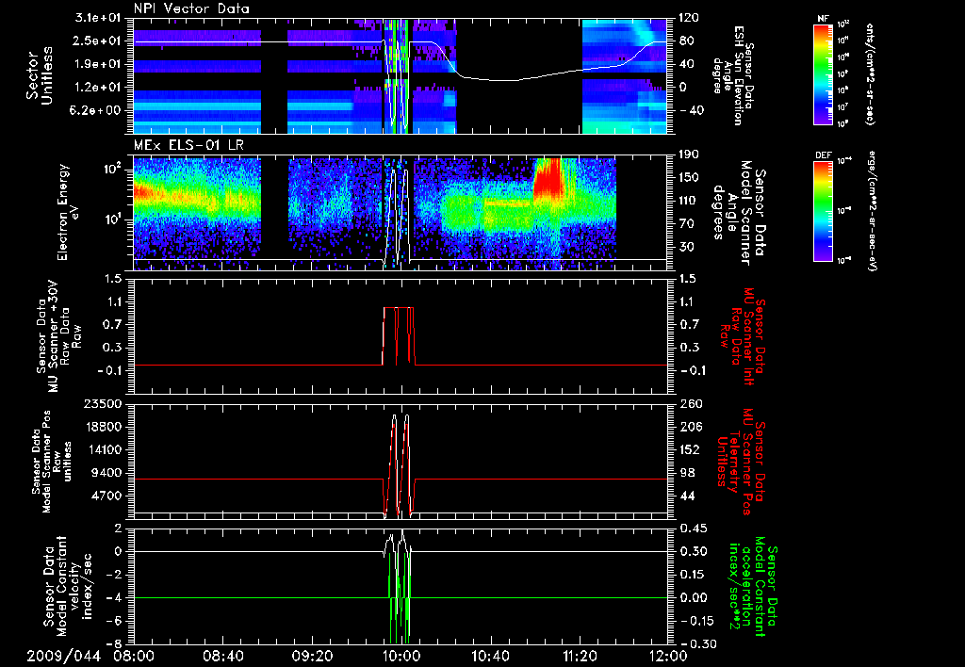Select the 08:00 time axis label
Screen dimensions: 965x667
[135, 656]
